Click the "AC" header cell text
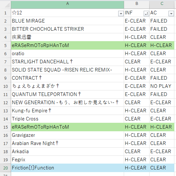The width and height of the screenshot is (176, 176). coord(153,13)
